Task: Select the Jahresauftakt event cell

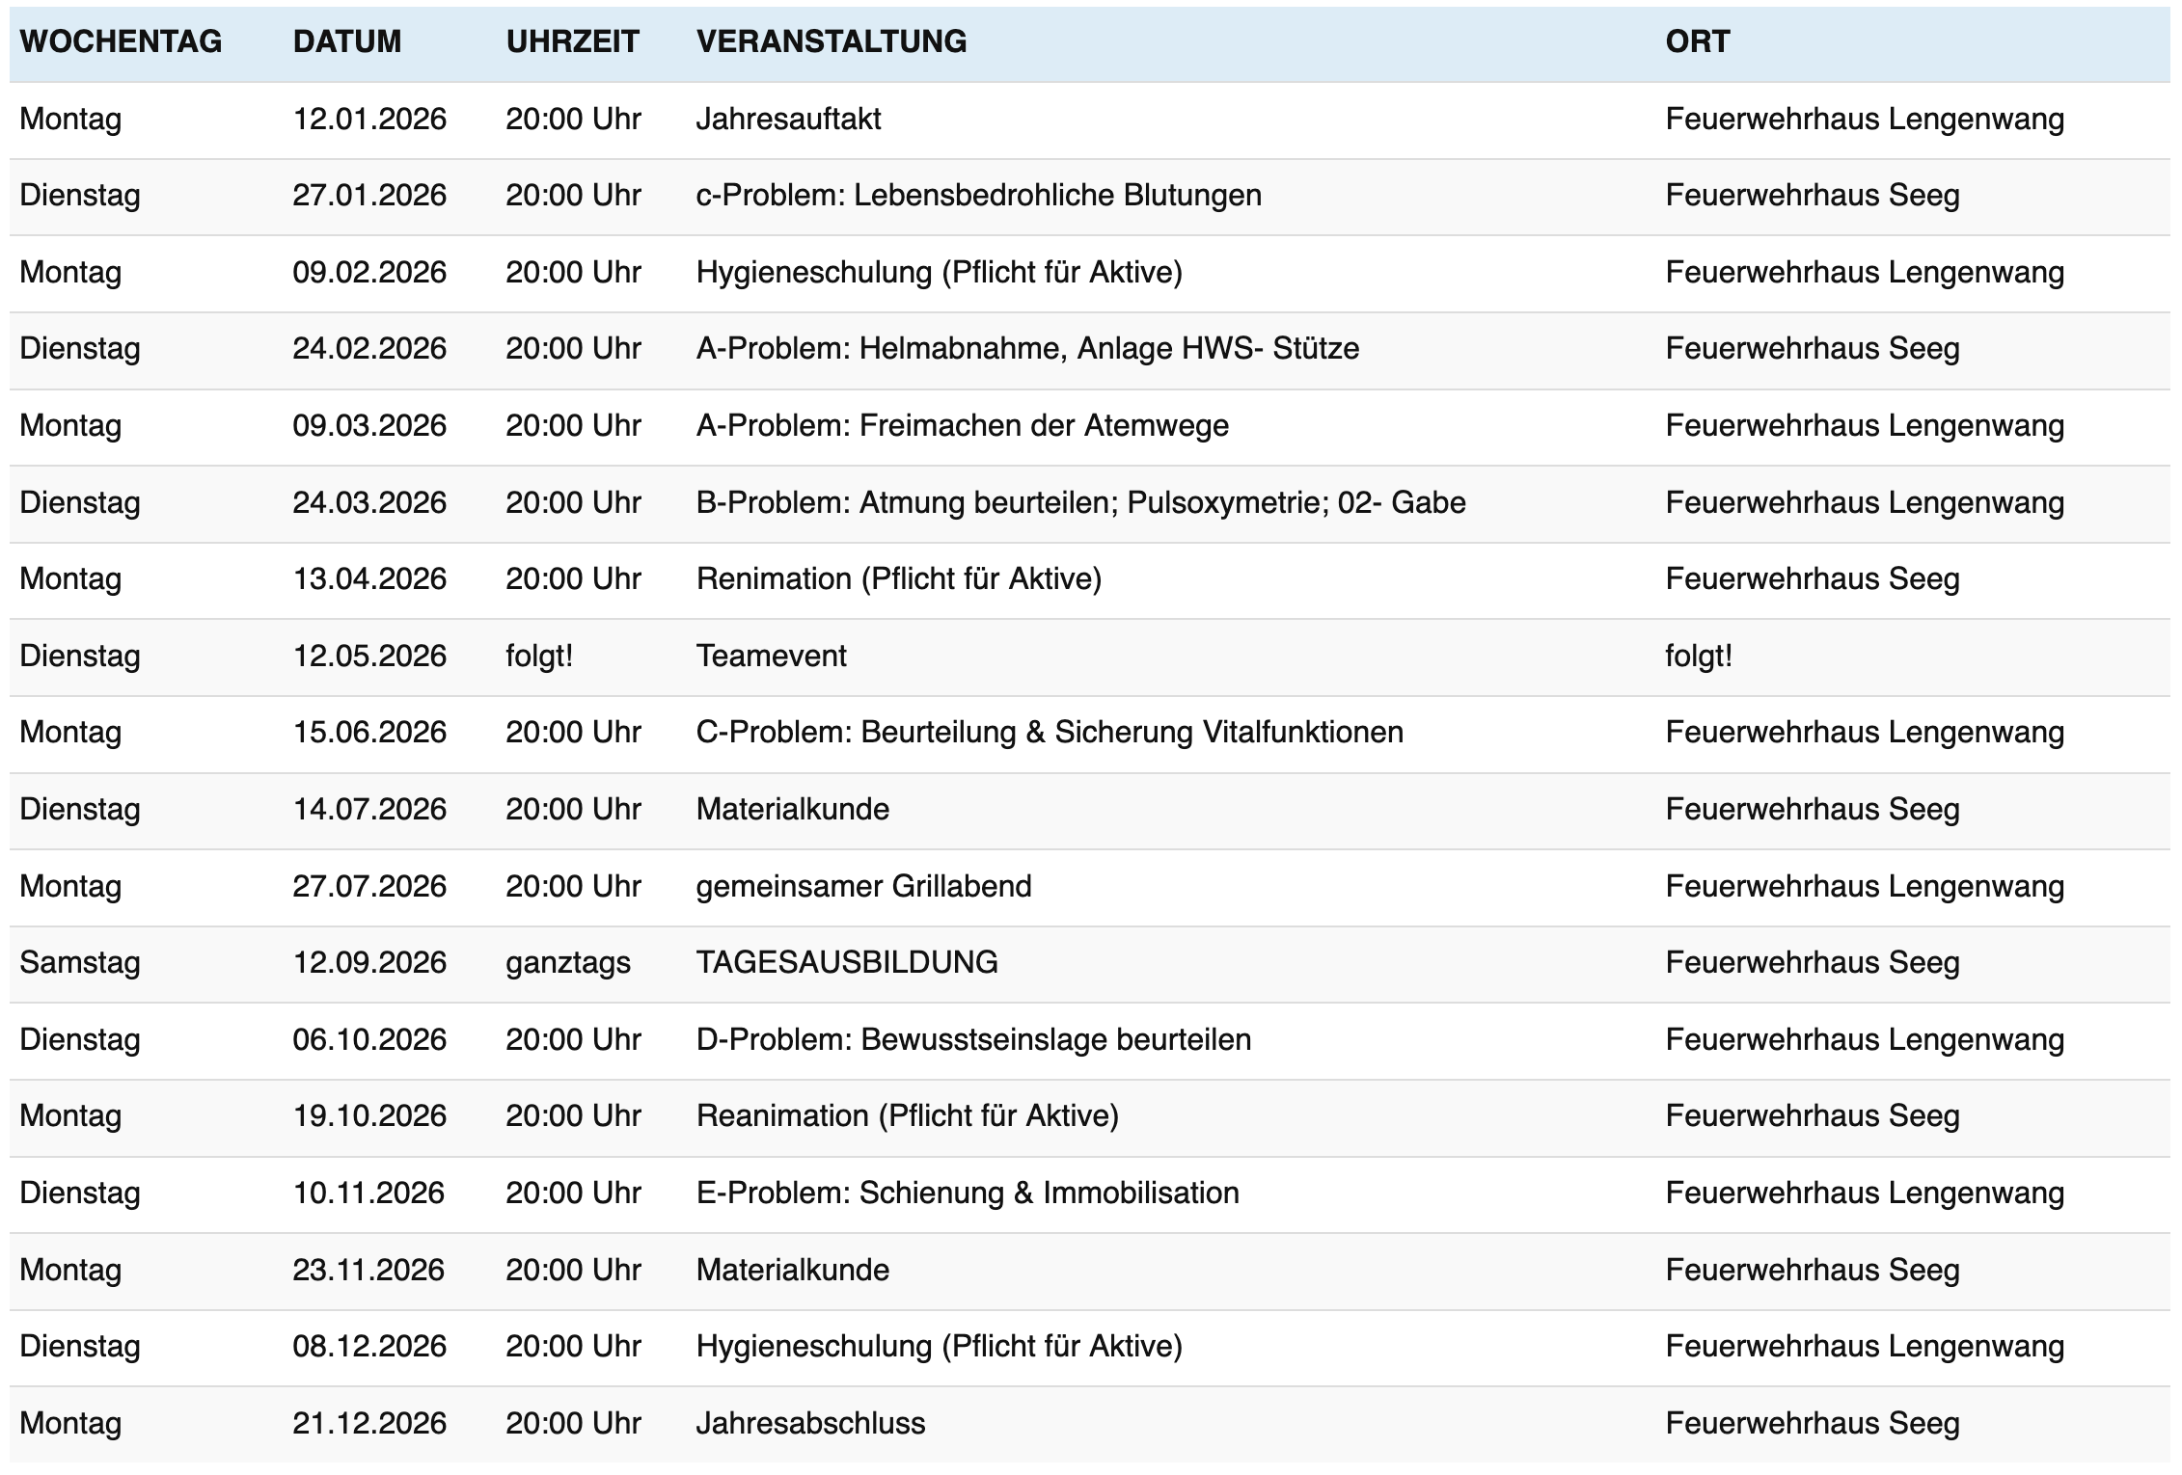Action: (x=788, y=120)
